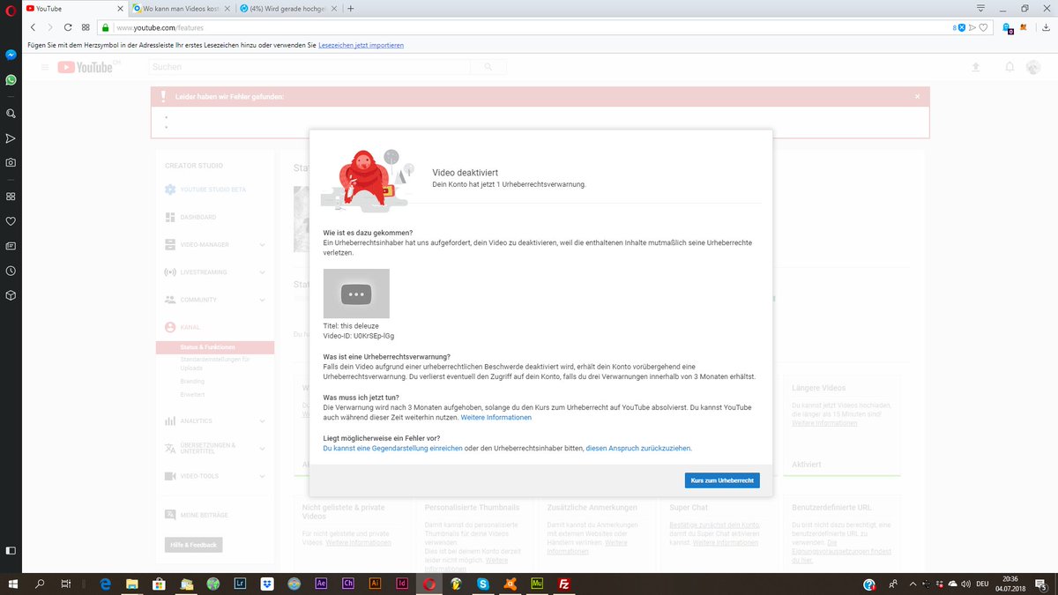Expand Community section
Image resolution: width=1058 pixels, height=595 pixels.
tap(262, 300)
